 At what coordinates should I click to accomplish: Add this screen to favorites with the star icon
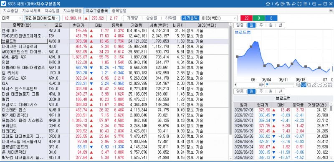click(268, 4)
